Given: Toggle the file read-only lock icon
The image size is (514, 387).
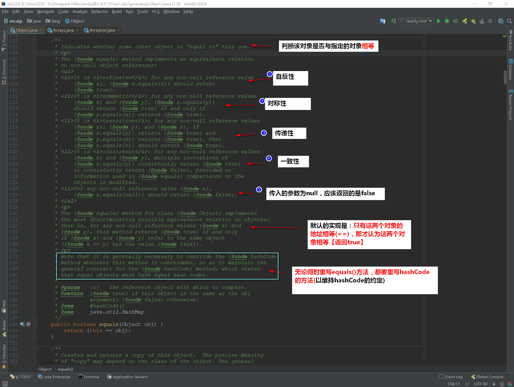Looking at the screenshot, I should coord(494,384).
